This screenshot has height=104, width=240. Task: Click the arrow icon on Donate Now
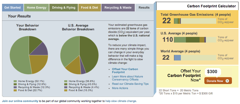coord(227,81)
